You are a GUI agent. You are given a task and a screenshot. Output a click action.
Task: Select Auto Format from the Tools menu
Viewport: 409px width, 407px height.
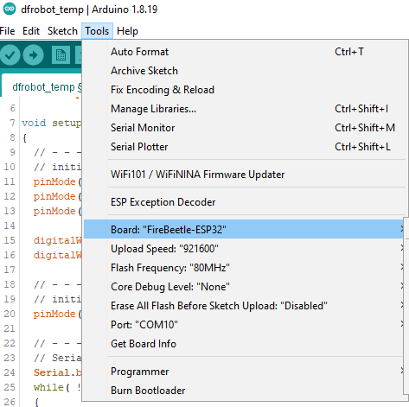(x=244, y=52)
